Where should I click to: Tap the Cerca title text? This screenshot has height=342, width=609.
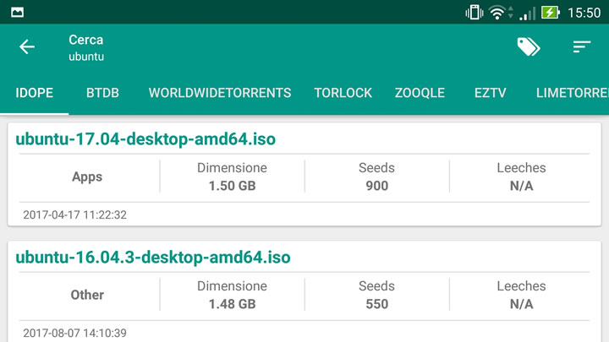[x=85, y=40]
